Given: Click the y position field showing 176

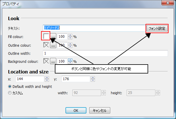Looking at the screenshot, I should click(76, 79).
